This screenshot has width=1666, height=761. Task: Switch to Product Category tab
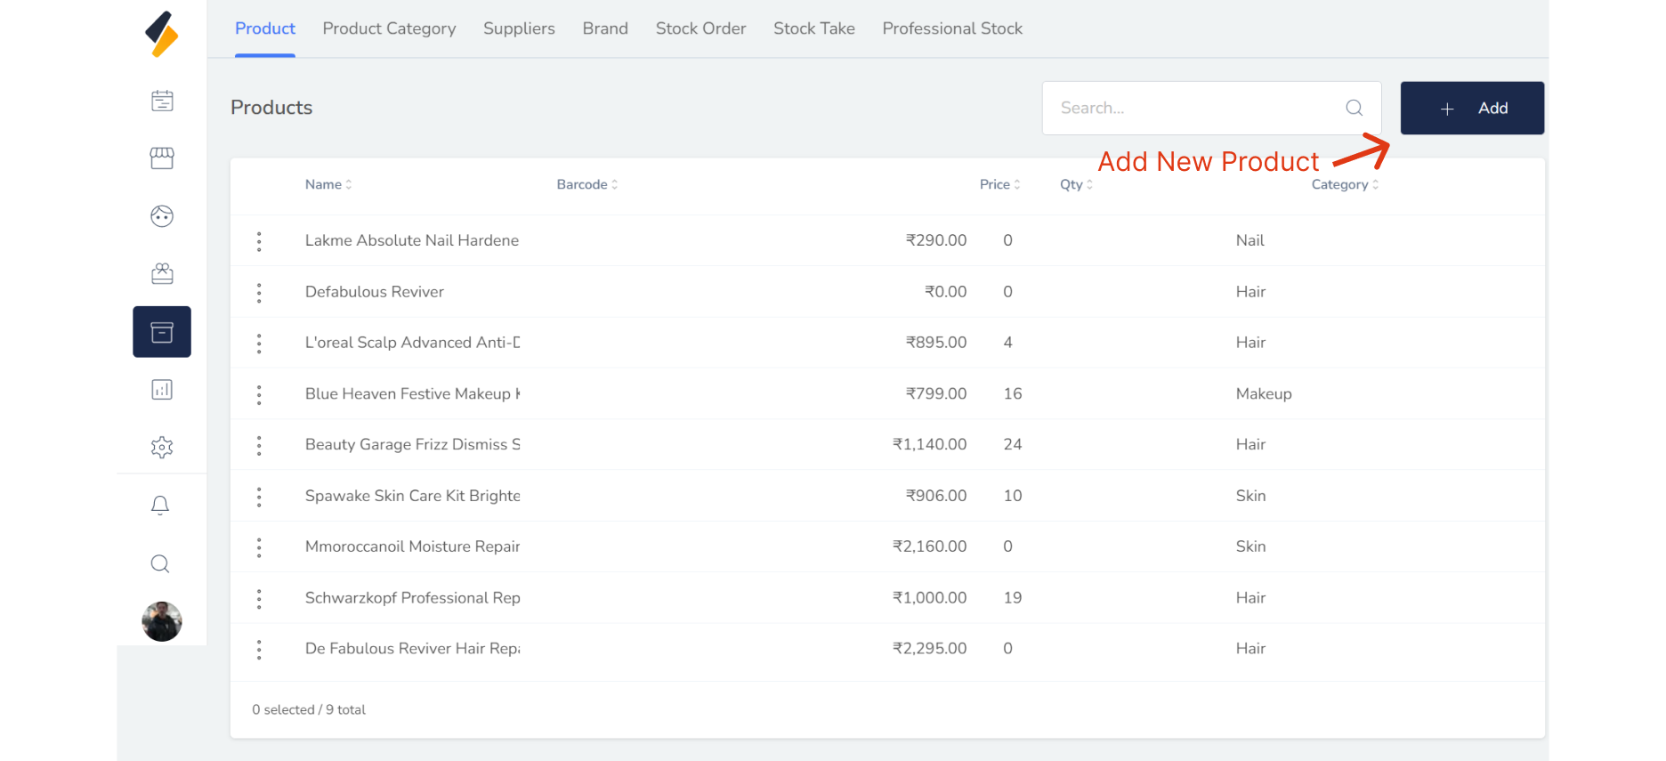[x=389, y=28]
